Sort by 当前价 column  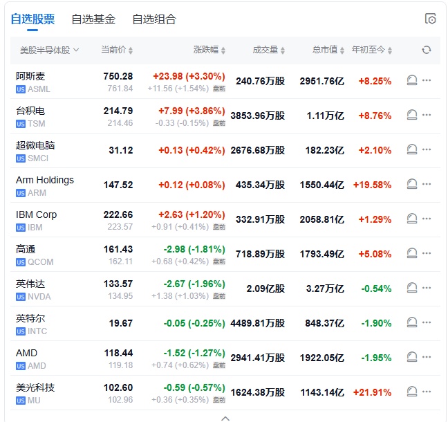pyautogui.click(x=117, y=50)
